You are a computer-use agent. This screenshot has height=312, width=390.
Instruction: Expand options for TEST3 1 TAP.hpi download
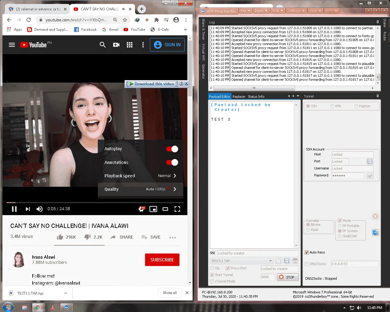[x=66, y=293]
